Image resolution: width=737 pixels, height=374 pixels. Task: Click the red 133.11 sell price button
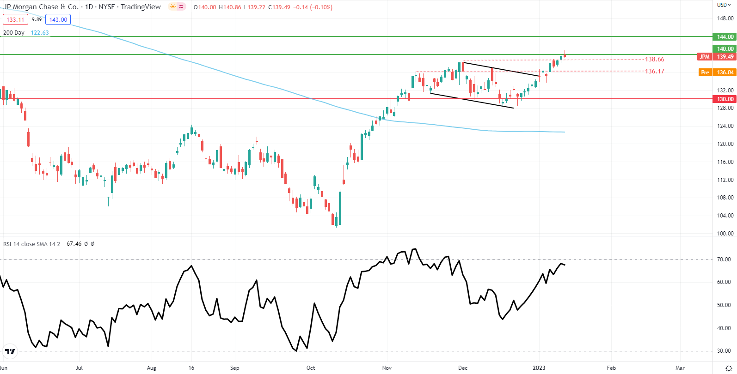click(15, 20)
